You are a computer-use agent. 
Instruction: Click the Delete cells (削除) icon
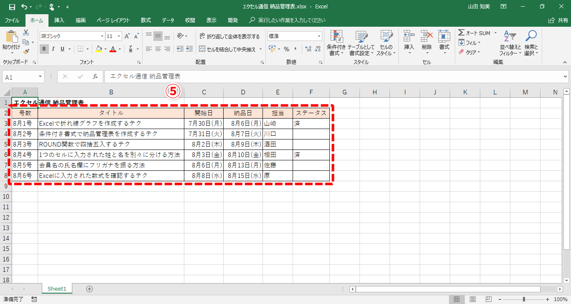(x=427, y=36)
